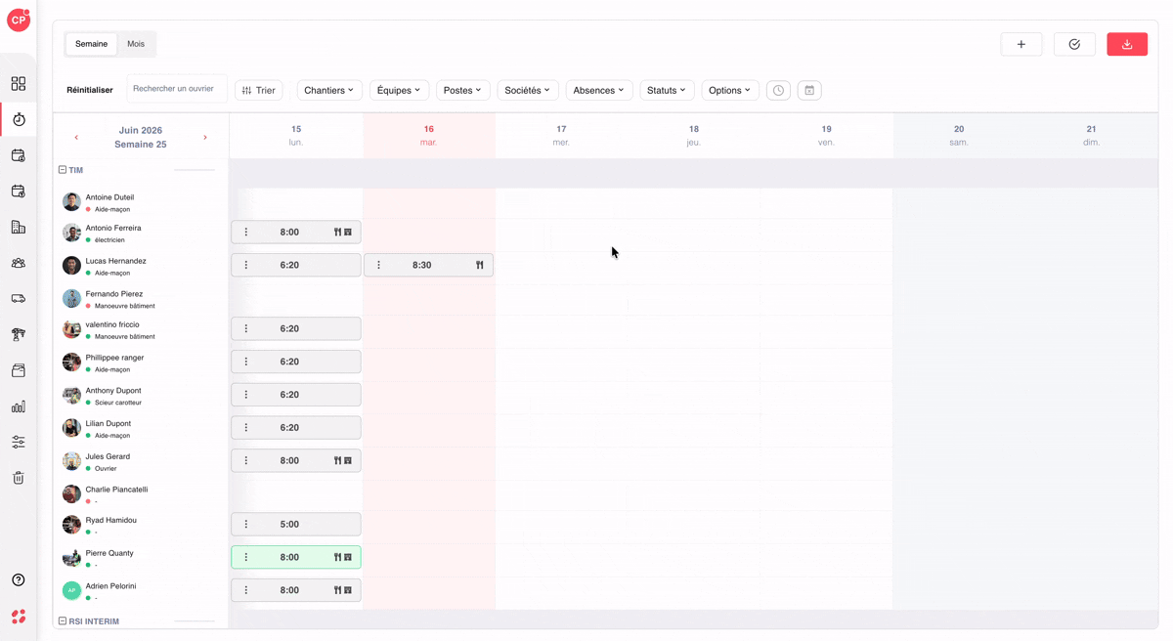Open Lucas Hernandez's 6:20 Monday entry
The height and width of the screenshot is (641, 1173).
(296, 265)
